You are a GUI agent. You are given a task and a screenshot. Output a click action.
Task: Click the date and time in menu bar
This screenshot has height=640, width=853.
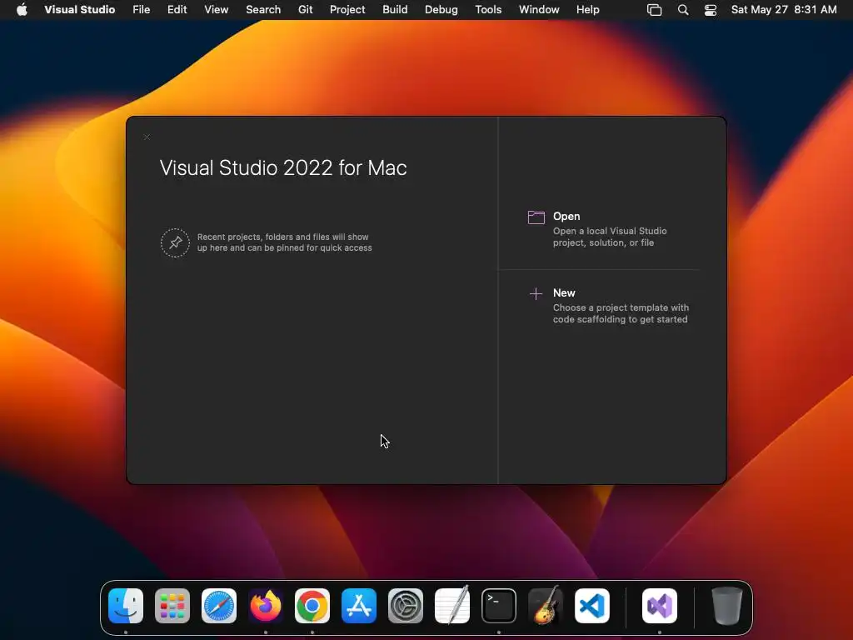point(784,10)
